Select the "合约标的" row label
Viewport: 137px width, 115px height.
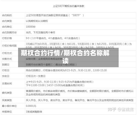tap(7, 15)
